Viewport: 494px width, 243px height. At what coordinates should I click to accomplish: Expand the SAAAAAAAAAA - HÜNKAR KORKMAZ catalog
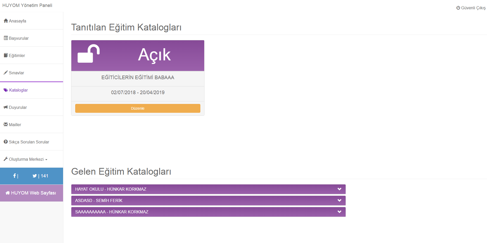point(339,212)
